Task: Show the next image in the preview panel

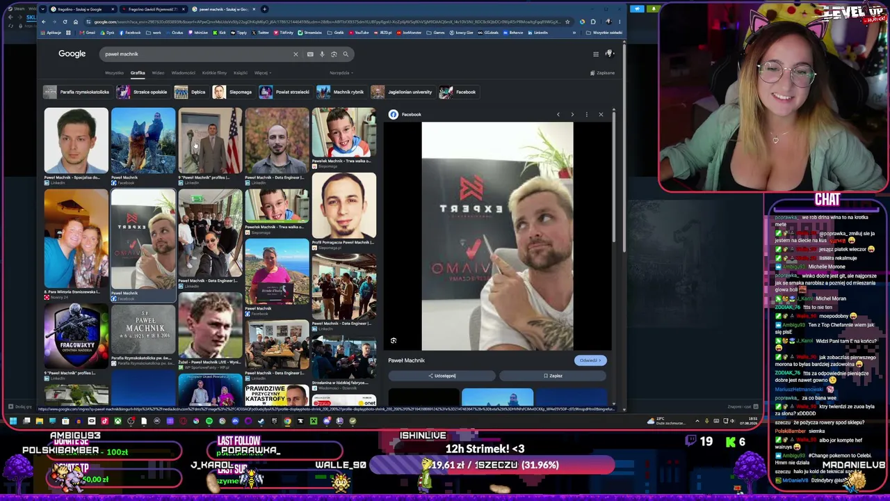Action: (x=572, y=114)
